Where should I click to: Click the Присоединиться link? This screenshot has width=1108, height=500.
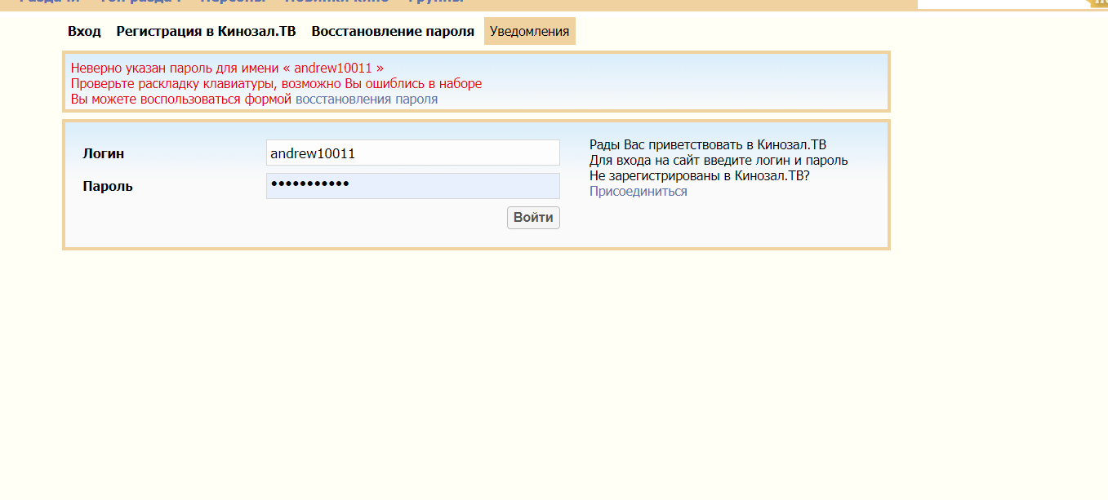tap(639, 192)
